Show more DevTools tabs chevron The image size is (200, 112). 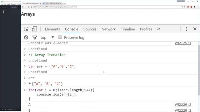158,29
